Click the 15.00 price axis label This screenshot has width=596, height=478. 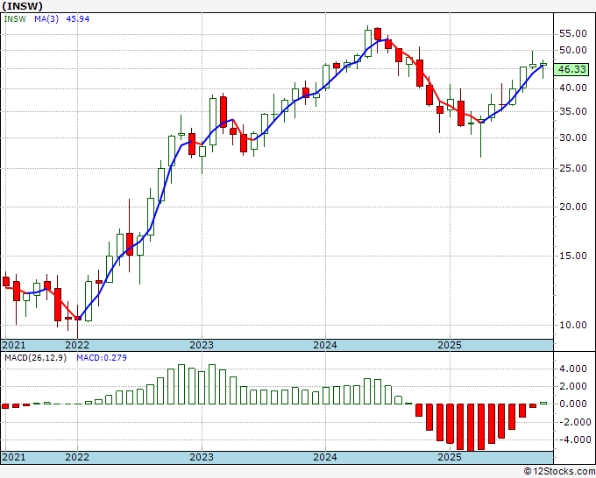pyautogui.click(x=573, y=256)
